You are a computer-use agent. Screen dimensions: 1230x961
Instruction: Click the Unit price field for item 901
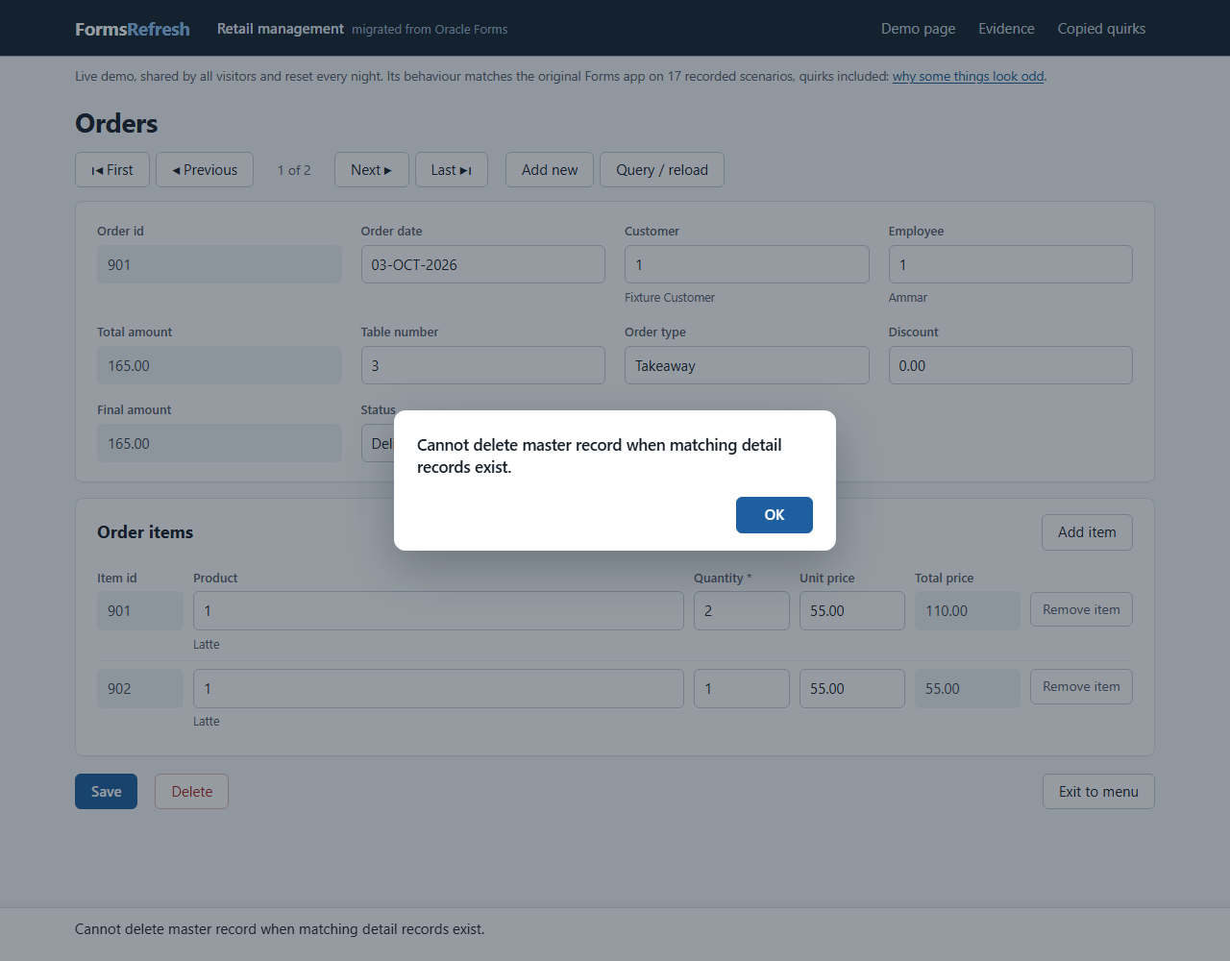pos(852,611)
